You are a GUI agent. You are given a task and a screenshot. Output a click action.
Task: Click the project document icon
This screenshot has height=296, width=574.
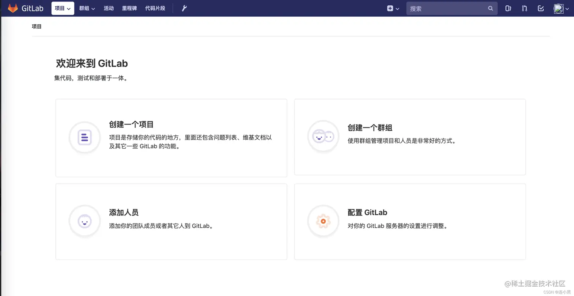85,137
